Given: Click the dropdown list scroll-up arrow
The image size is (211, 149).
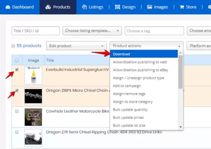Looking at the screenshot, I should (x=181, y=53).
